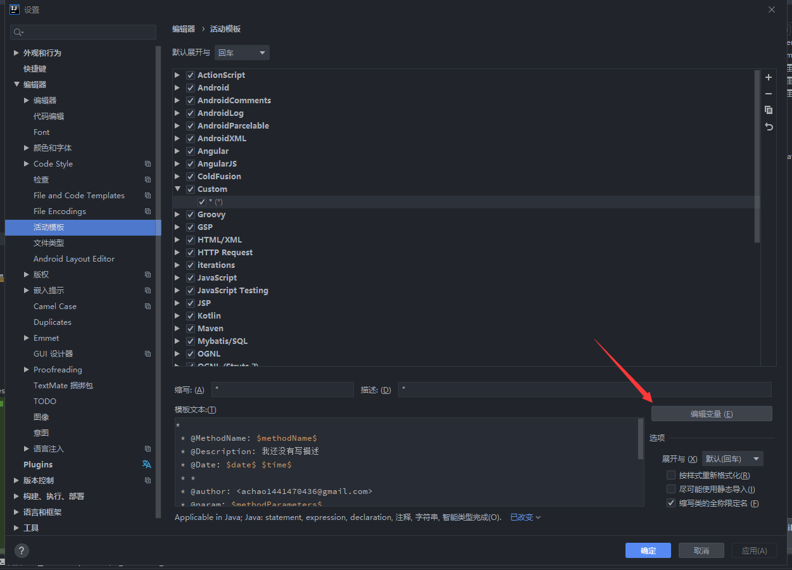Collapse the Custom template group
Screen dimensions: 792x570
177,189
